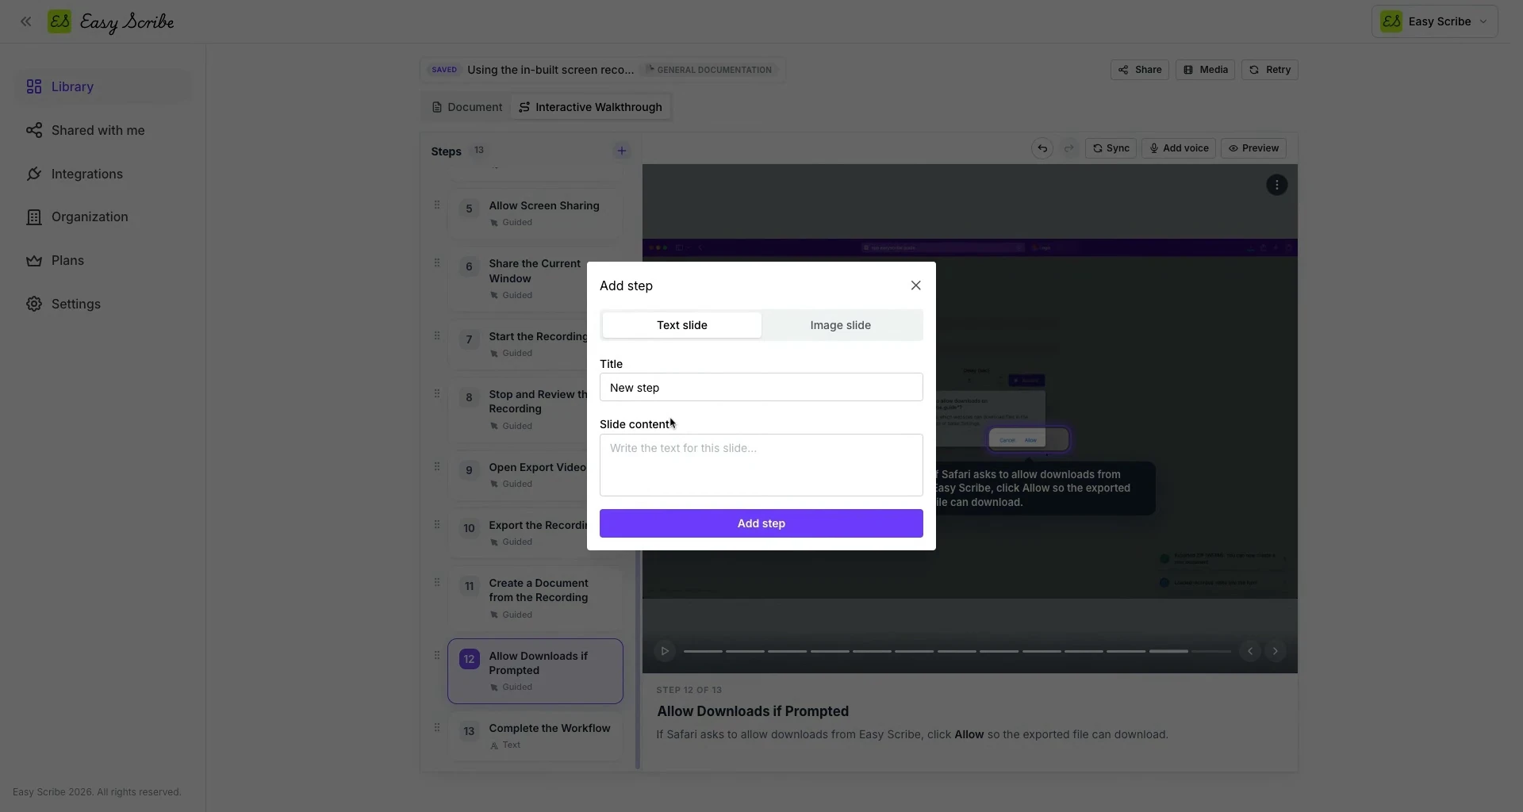
Task: Go to Integrations page
Action: pos(104,174)
